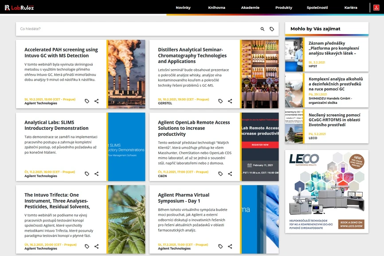Share the Analytical Labs SLIMS webinar
The height and width of the screenshot is (256, 384).
97,174
